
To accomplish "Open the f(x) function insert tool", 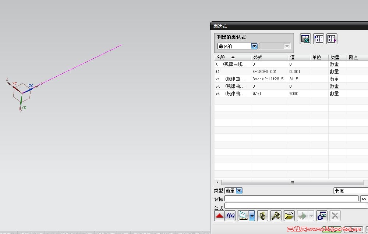I will [230, 216].
